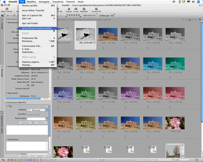This screenshot has width=203, height=162.
Task: Apply green tag label 4
Action: coord(21,160)
